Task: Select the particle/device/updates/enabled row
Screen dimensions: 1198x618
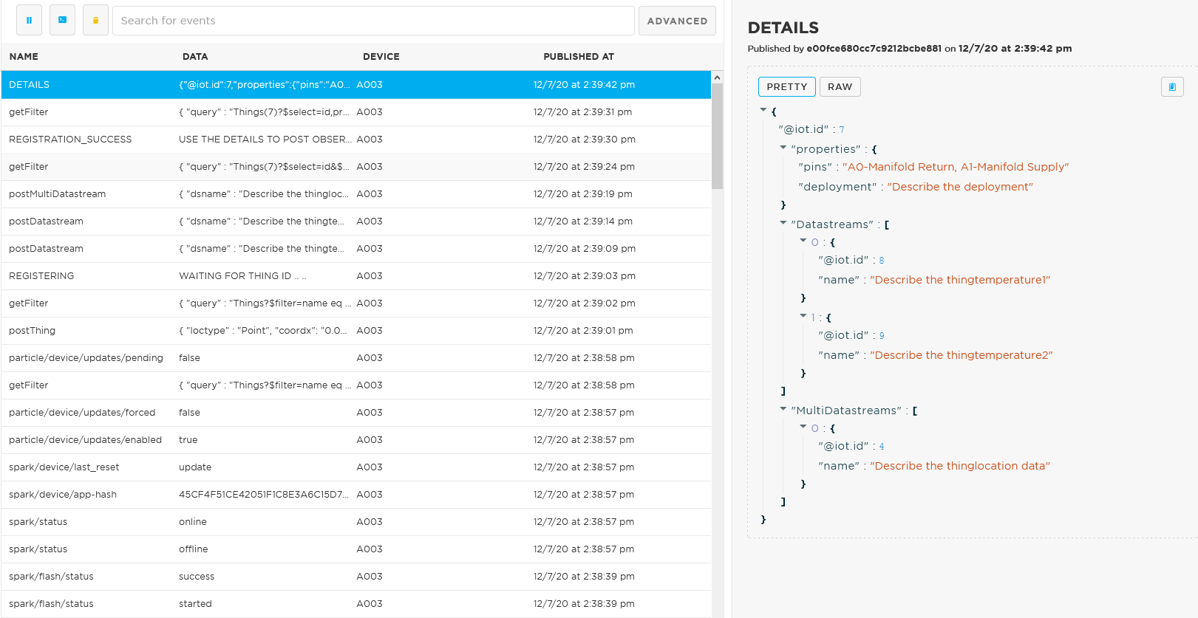Action: 356,440
